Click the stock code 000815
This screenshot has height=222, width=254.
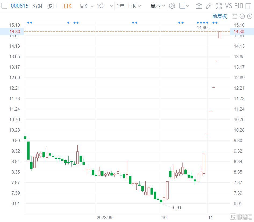(19, 6)
